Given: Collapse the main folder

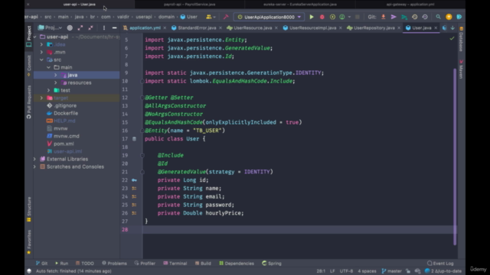Looking at the screenshot, I should [x=48, y=67].
